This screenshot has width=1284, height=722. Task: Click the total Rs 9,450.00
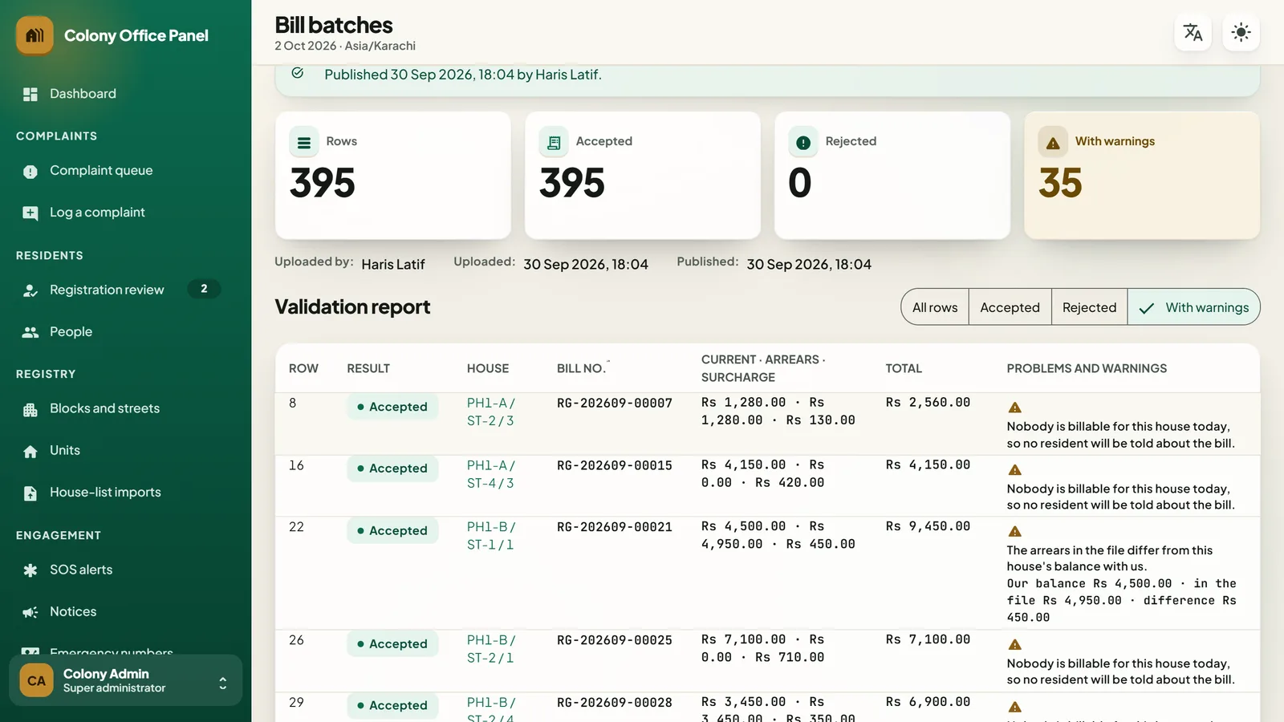(928, 526)
